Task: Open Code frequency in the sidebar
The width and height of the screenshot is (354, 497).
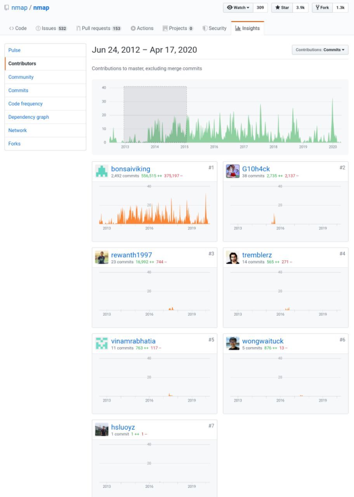Action: tap(45, 104)
